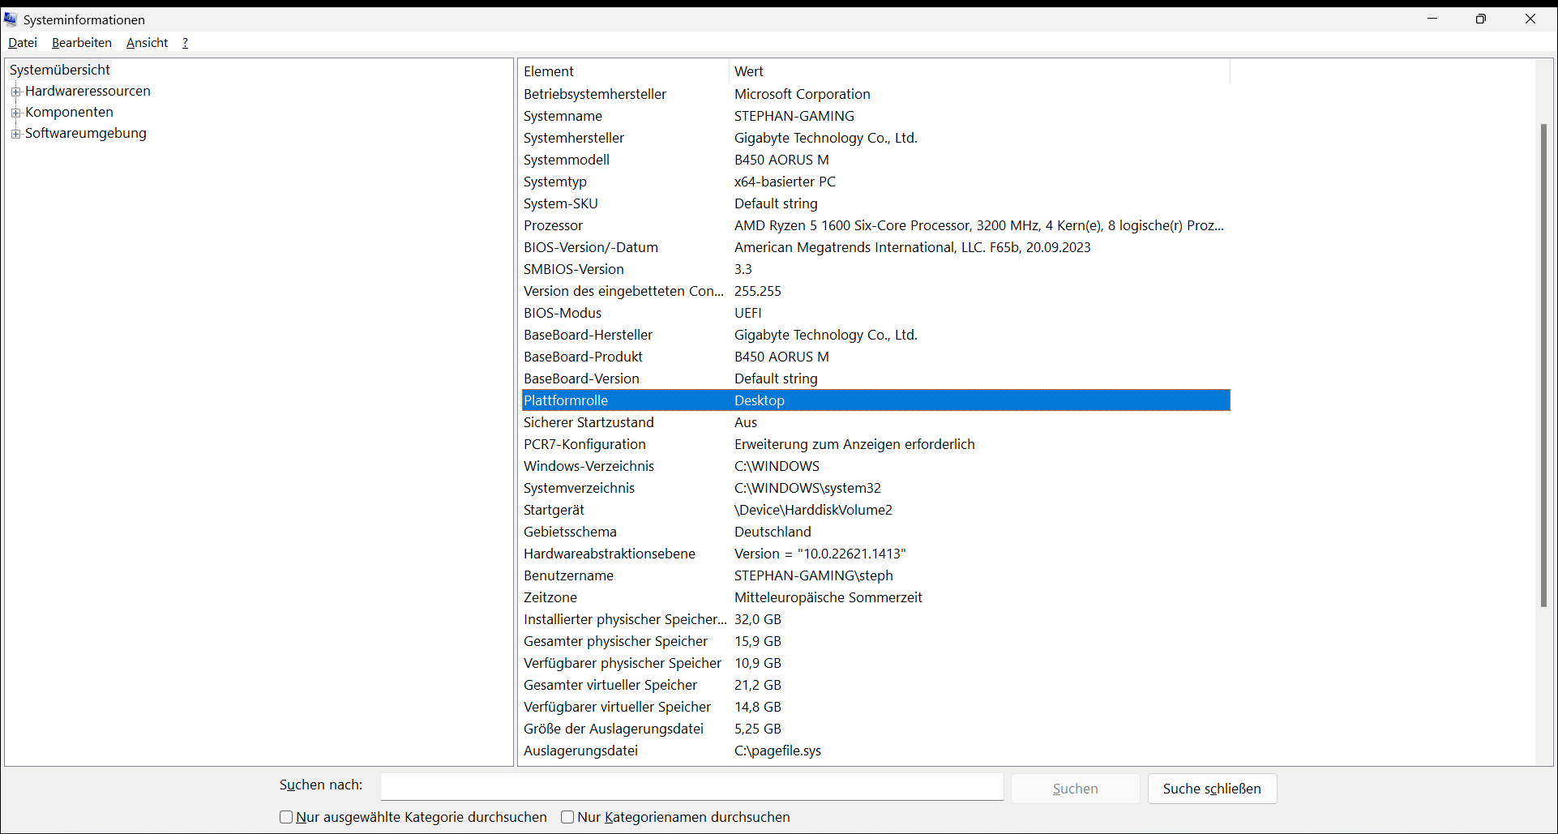Screen dimensions: 1558x834
Task: Select the BIOS-Version/-Datum row
Action: [x=876, y=247]
